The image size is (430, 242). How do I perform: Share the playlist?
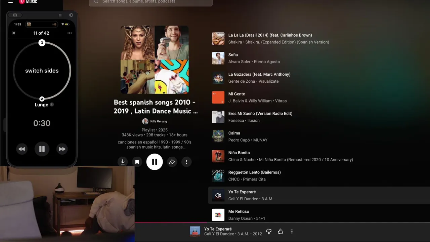pos(172,162)
